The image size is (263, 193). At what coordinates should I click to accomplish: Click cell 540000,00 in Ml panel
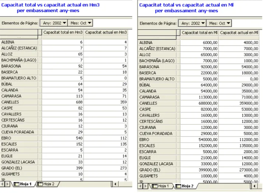(x=199, y=139)
